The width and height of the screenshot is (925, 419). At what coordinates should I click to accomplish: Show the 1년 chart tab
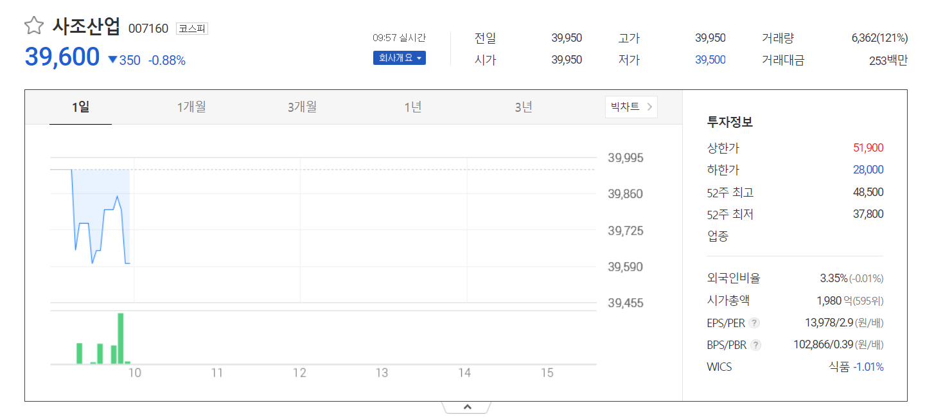(x=413, y=107)
